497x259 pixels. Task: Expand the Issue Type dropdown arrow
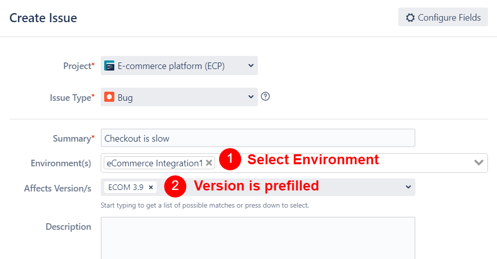(251, 97)
